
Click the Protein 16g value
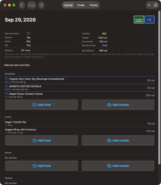[28, 38]
